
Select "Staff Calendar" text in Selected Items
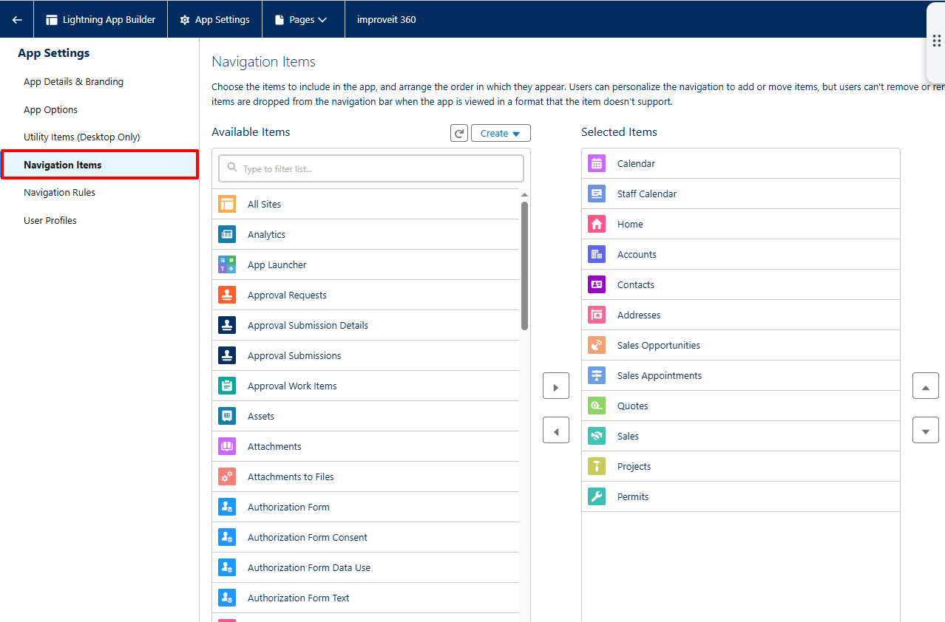647,194
